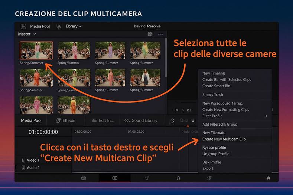
Task: Open the Edit page icon at bottom
Action: [x=147, y=178]
